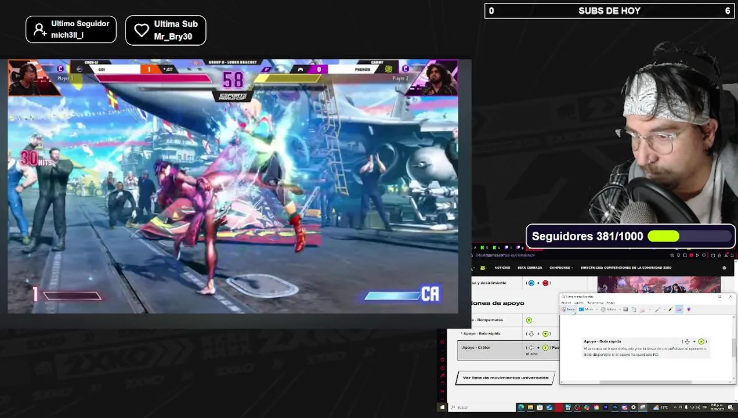Open the Modo dropdown in Snipping Tool
The width and height of the screenshot is (738, 418).
(x=588, y=309)
